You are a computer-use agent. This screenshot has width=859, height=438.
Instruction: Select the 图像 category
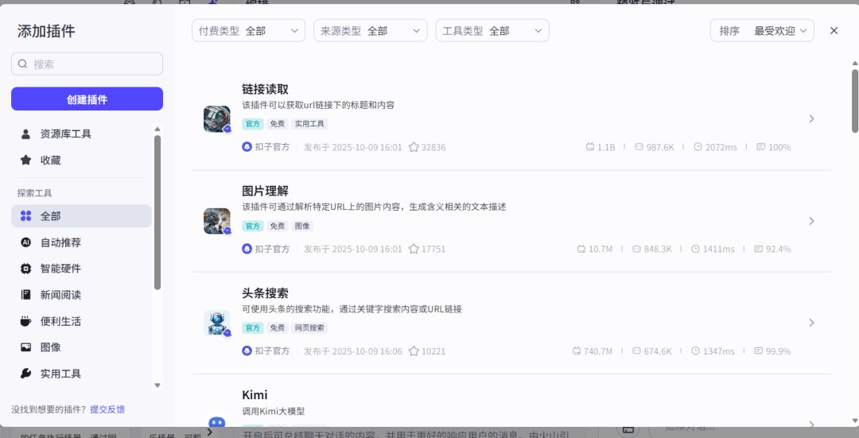(82, 347)
